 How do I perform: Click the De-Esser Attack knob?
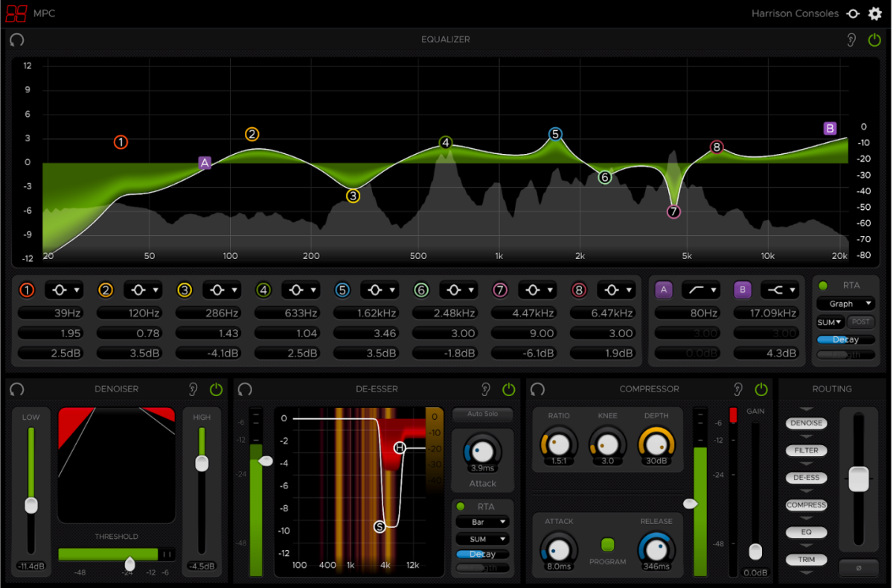(x=482, y=451)
